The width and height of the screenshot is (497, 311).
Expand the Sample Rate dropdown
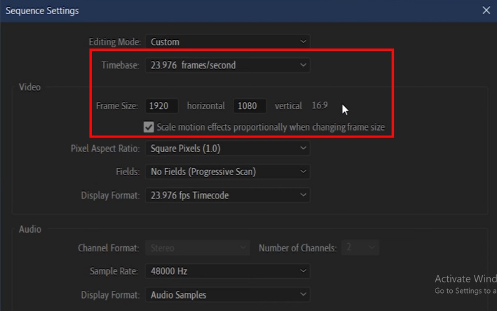click(x=228, y=271)
